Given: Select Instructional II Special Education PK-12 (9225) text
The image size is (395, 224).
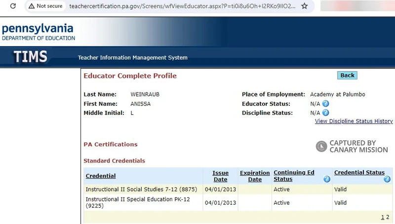Looking at the screenshot, I should pyautogui.click(x=138, y=202).
